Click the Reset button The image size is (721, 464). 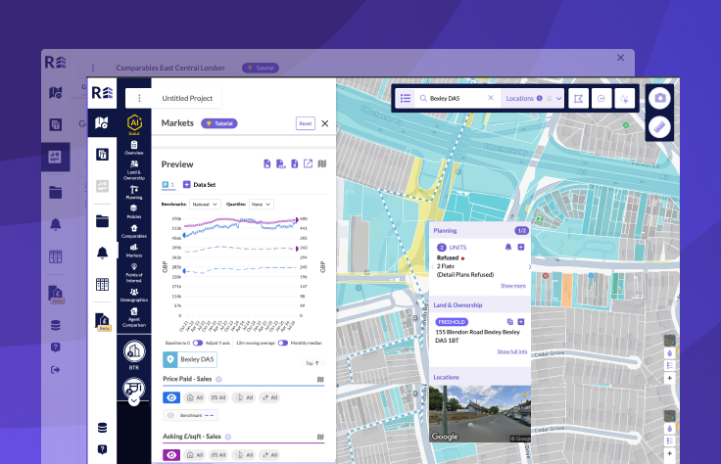[306, 123]
